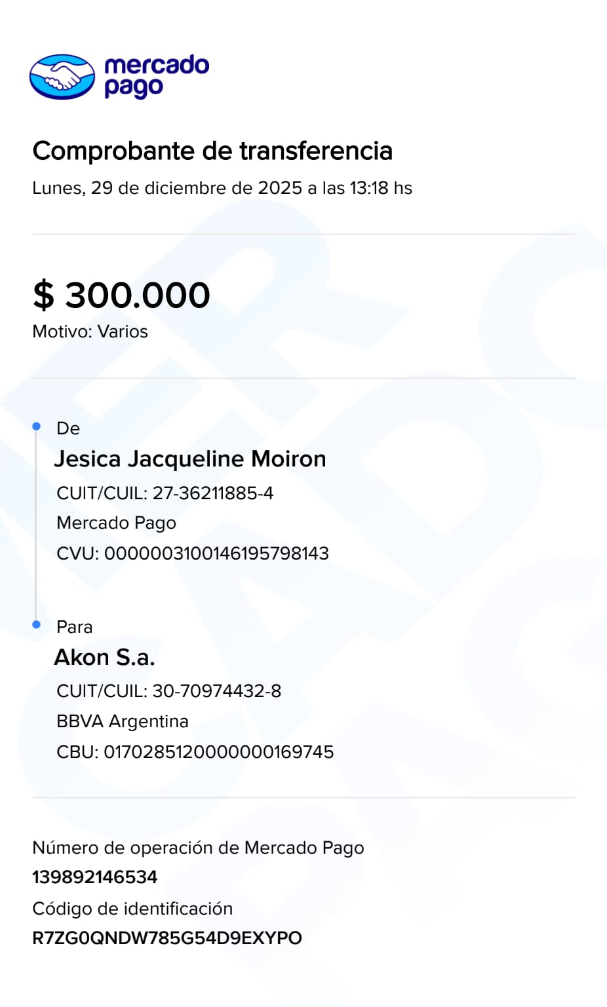Click the Mercado Pago handshake logo icon
Screen dimensions: 607x1007
[x=62, y=77]
